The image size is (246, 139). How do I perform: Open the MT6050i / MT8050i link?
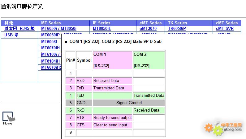(x=59, y=29)
